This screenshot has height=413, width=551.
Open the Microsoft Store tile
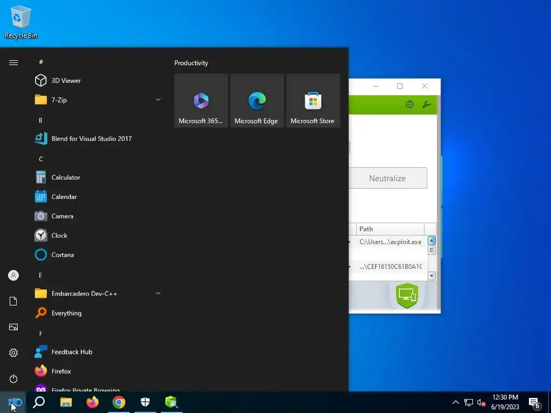click(313, 101)
